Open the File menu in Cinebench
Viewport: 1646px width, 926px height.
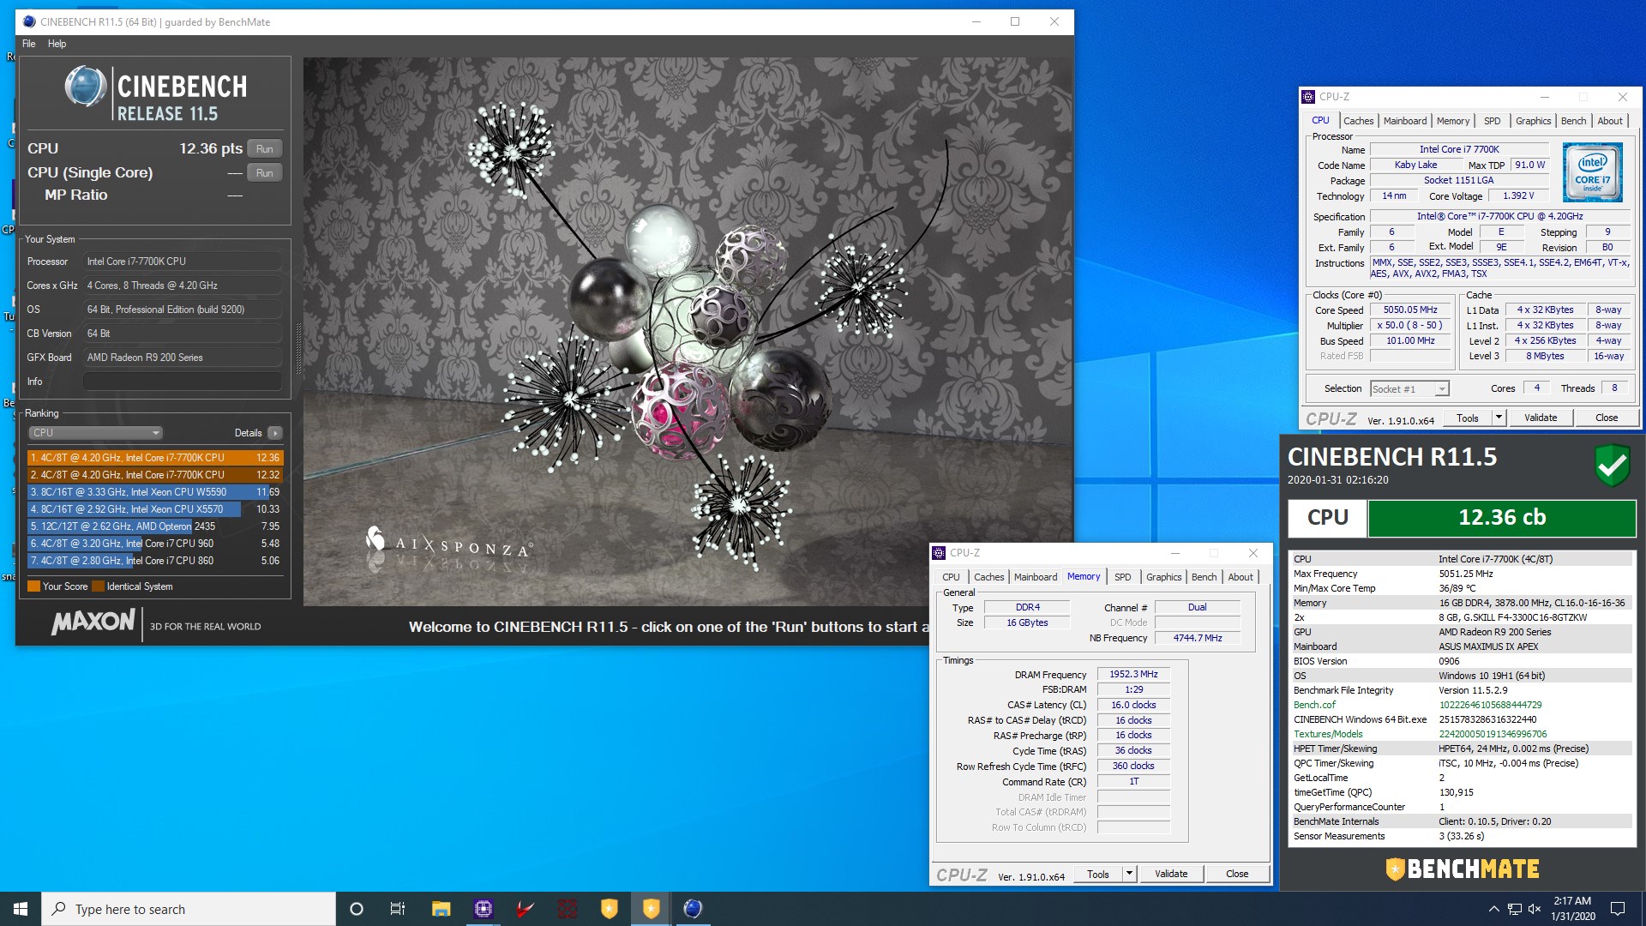[x=29, y=44]
